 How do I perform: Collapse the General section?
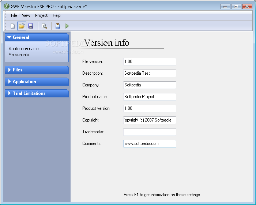[x=37, y=37]
